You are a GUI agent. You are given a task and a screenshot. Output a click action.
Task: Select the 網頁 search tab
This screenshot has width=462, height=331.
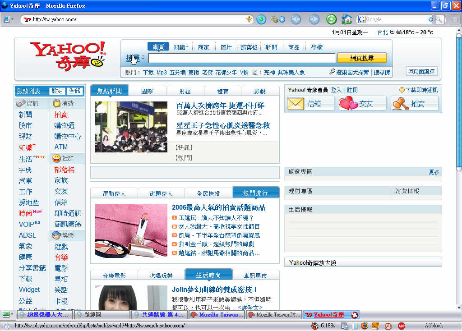pyautogui.click(x=158, y=47)
